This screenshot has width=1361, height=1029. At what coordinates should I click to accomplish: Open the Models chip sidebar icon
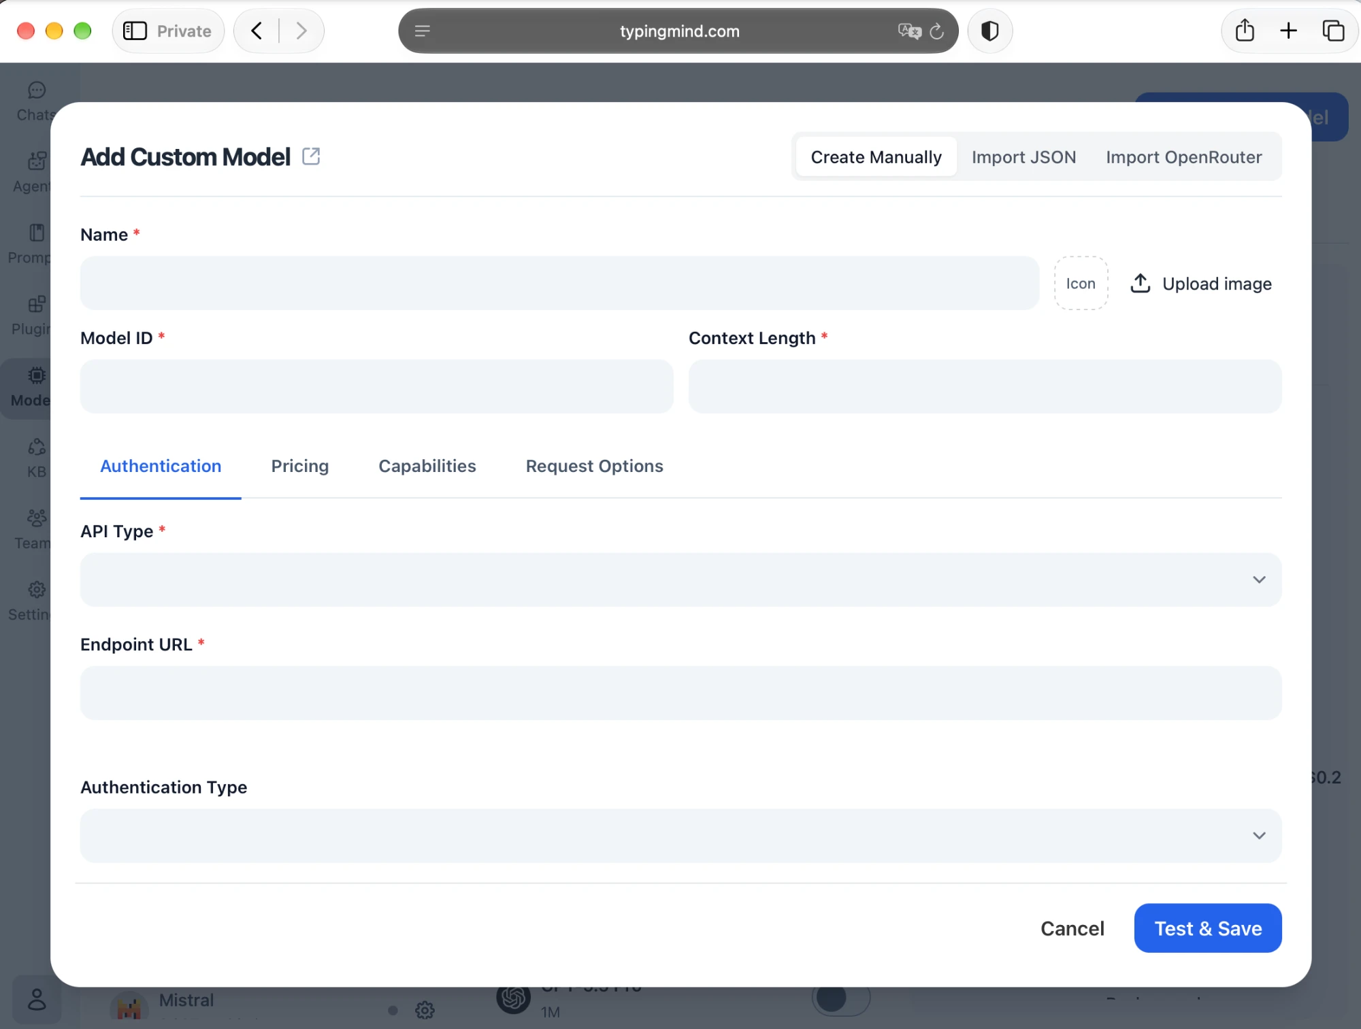click(x=37, y=375)
